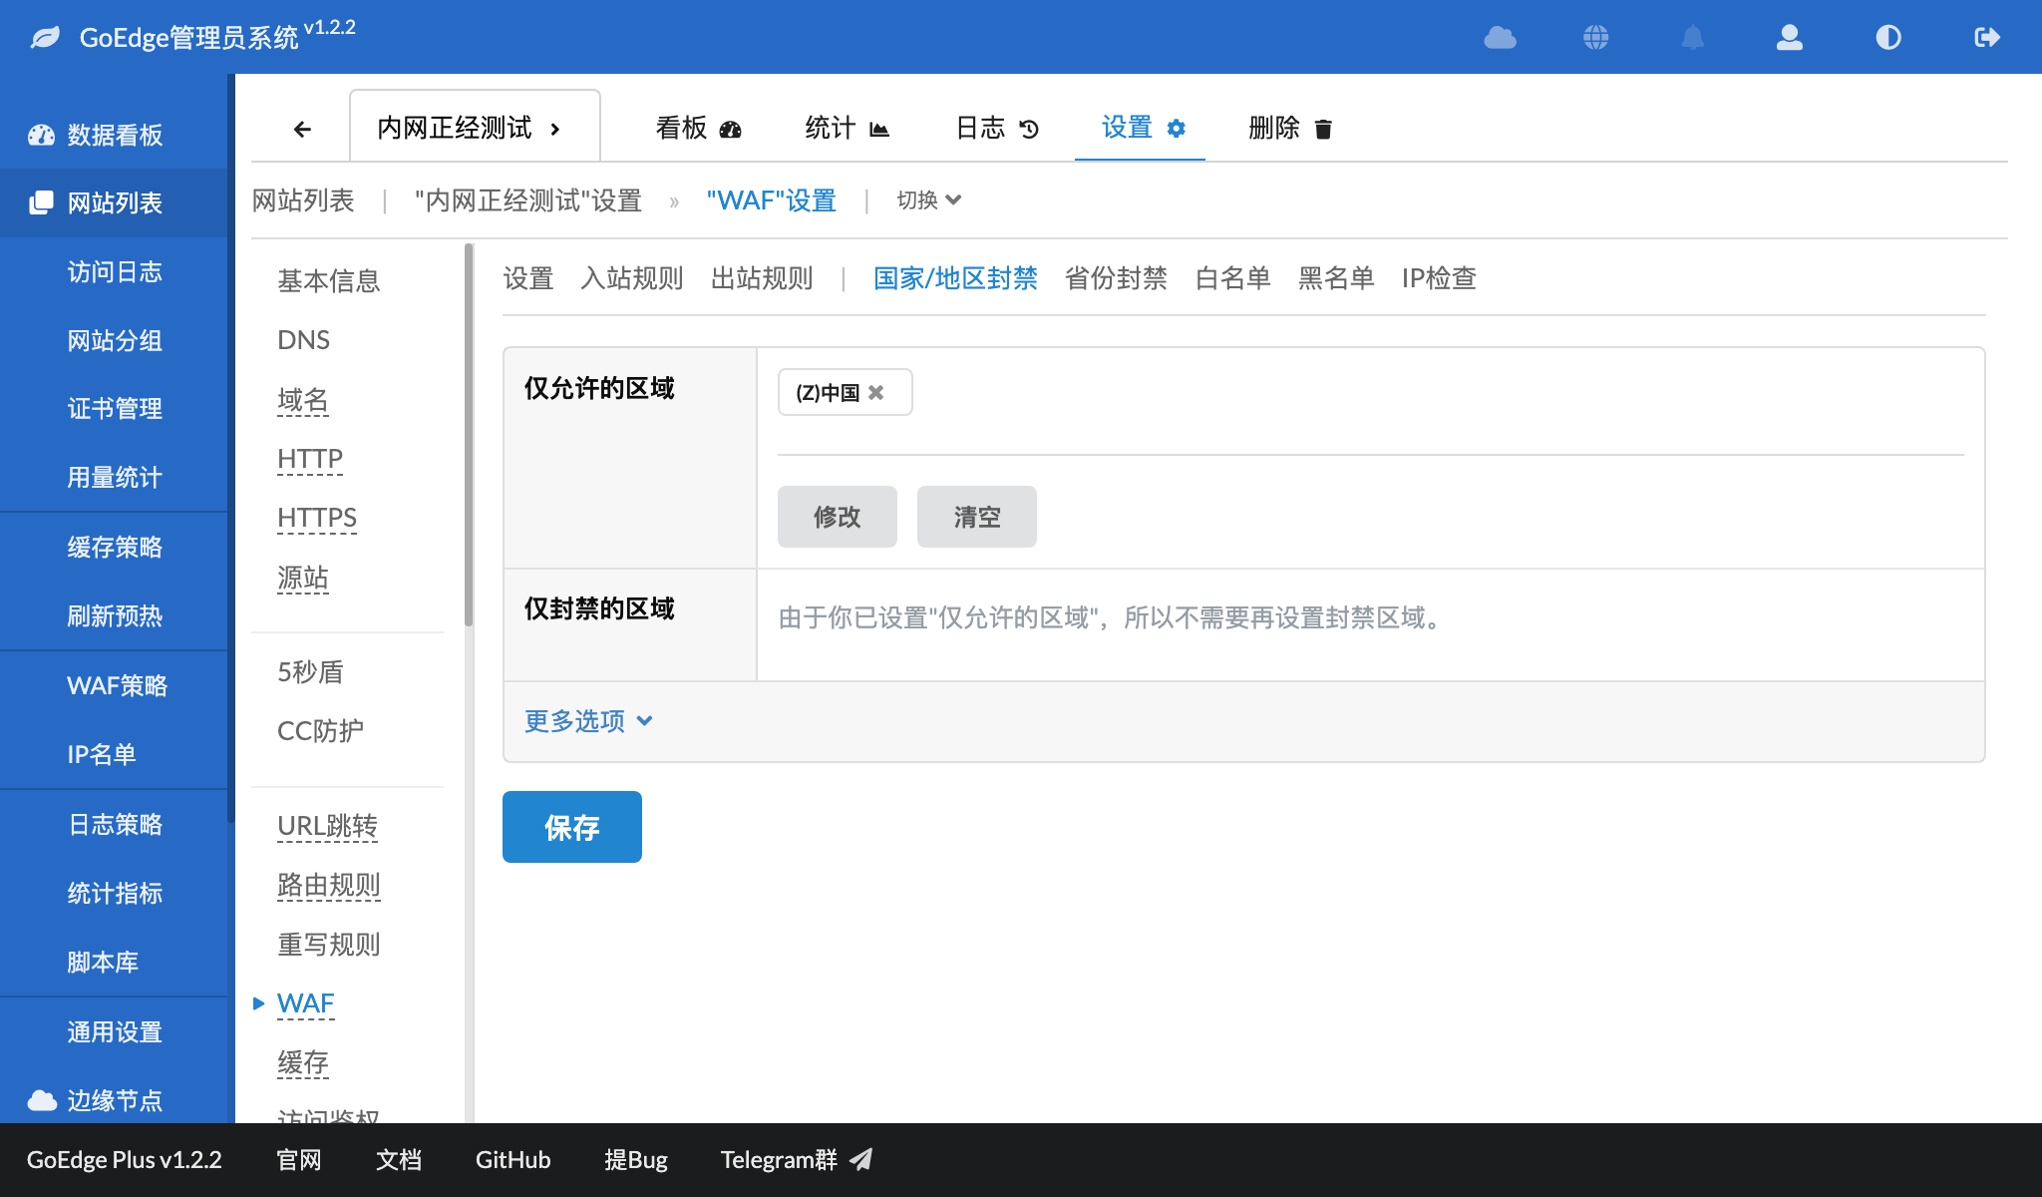Select 基本信息 in settings menu
The image size is (2042, 1197).
(329, 281)
